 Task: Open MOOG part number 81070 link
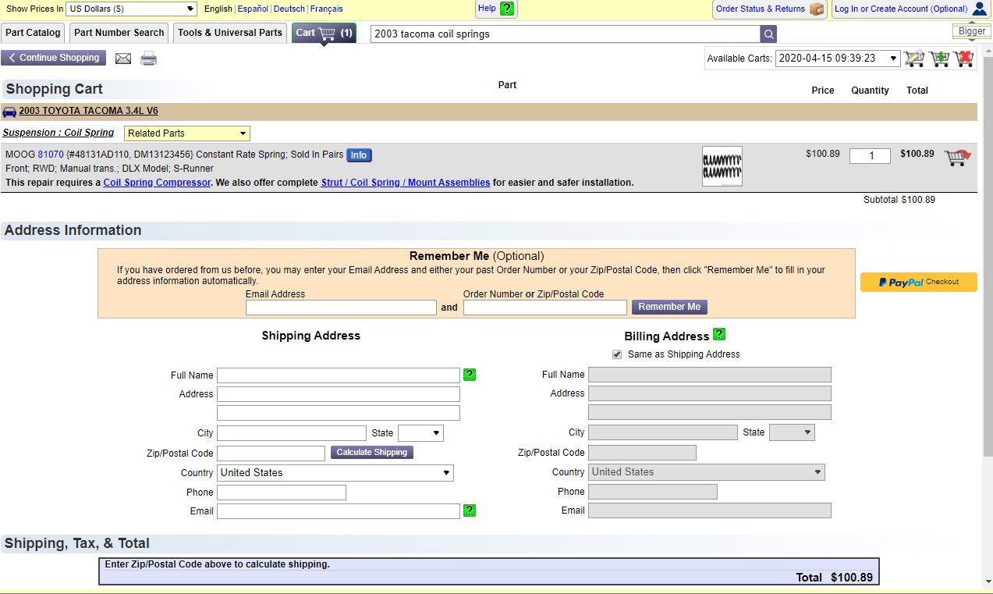click(51, 155)
